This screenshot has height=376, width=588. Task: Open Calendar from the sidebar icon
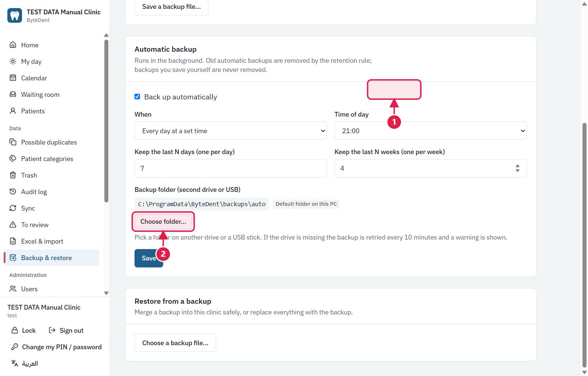tap(13, 78)
